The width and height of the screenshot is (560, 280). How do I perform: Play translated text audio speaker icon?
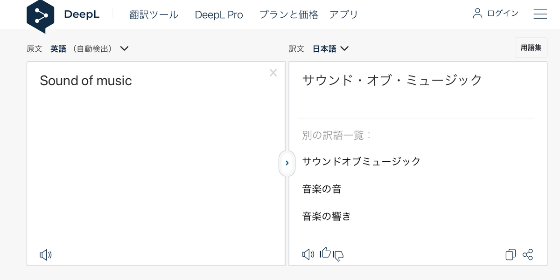[x=308, y=254]
